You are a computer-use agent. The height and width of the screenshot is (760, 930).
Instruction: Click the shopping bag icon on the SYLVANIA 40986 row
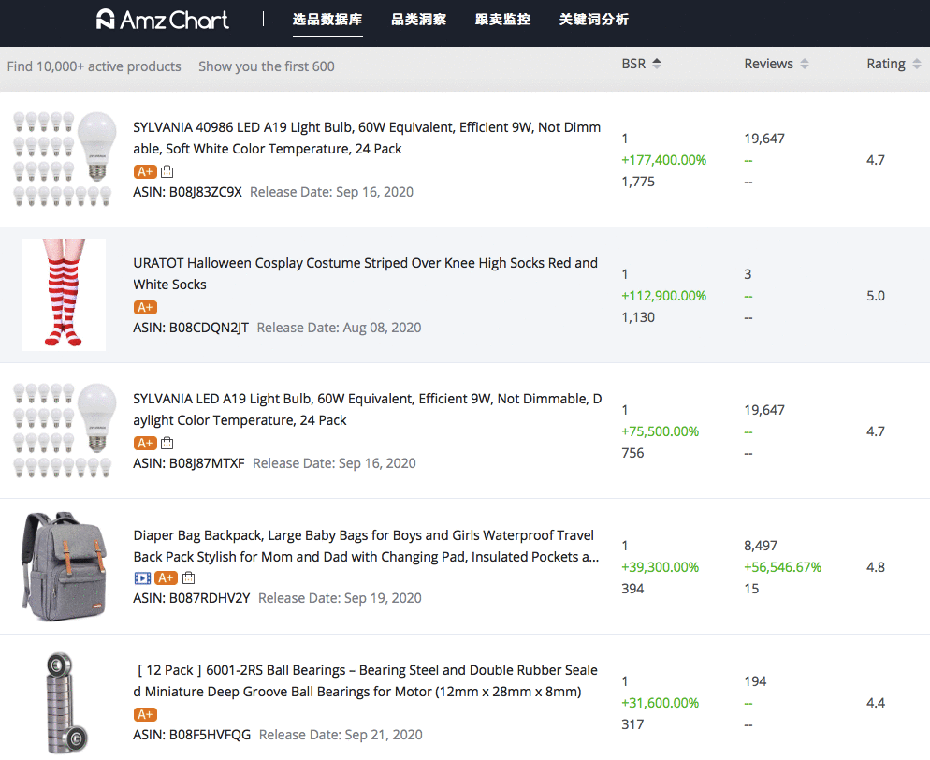click(x=167, y=171)
